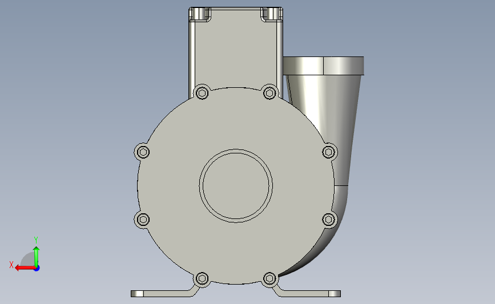Select the conical discharge pipe body
This screenshot has width=495, height=304.
pyautogui.click(x=328, y=126)
